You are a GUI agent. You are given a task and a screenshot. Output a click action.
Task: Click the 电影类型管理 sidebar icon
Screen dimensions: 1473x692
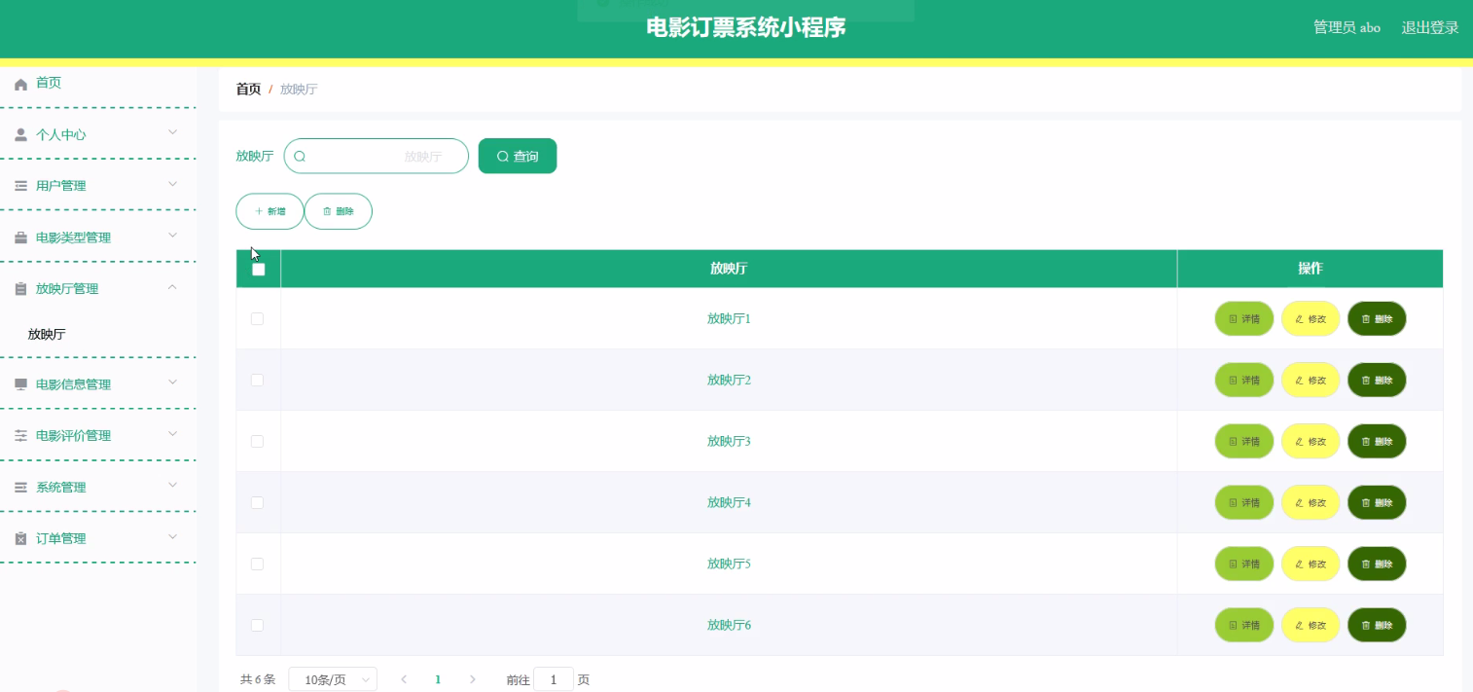(x=19, y=237)
